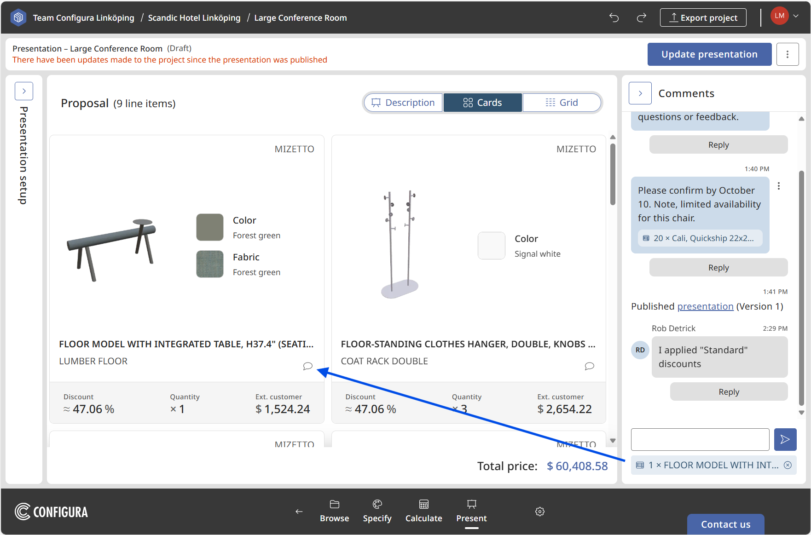Send the comment message
This screenshot has width=811, height=535.
tap(785, 439)
